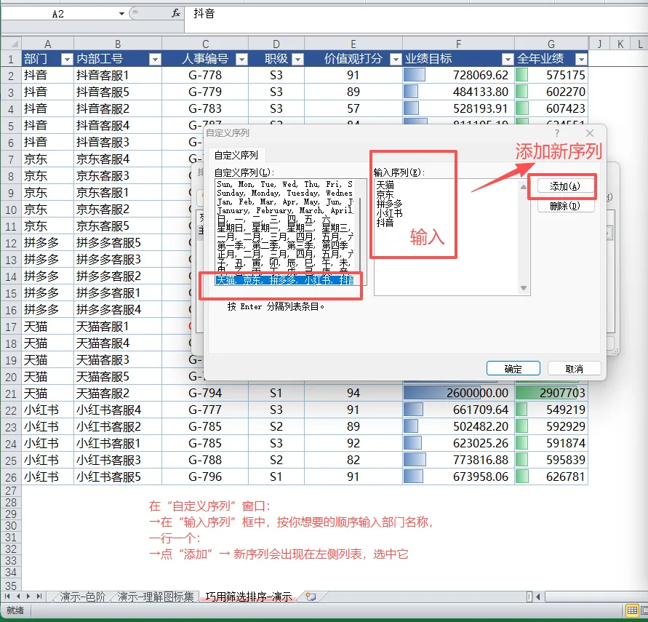Click cell 728069.62 in 业绩目标
Viewport: 648px width, 622px height.
[458, 75]
